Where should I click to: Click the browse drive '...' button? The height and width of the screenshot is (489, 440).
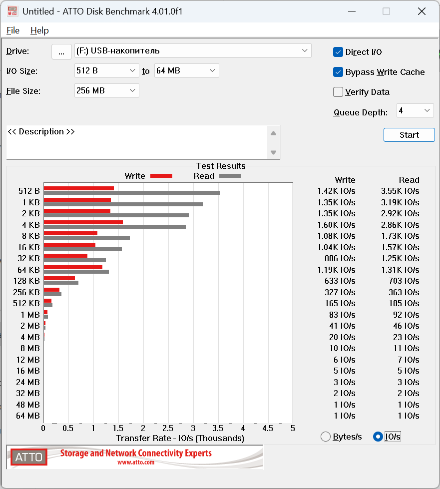pyautogui.click(x=61, y=51)
